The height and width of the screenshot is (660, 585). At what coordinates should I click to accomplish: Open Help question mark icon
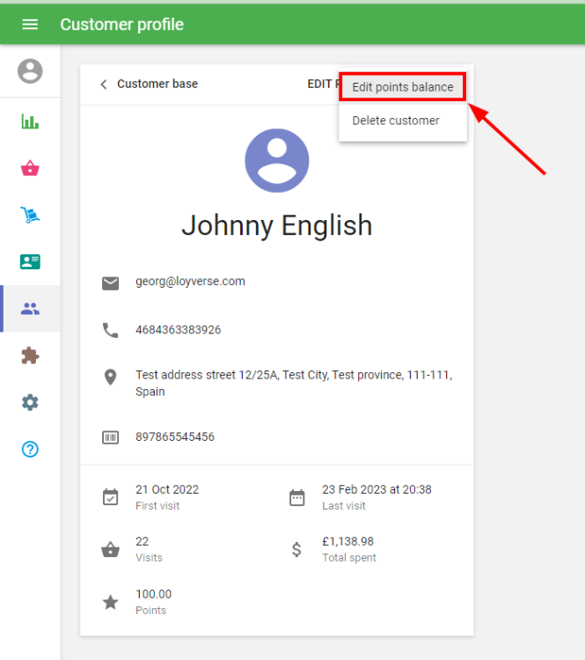coord(30,450)
